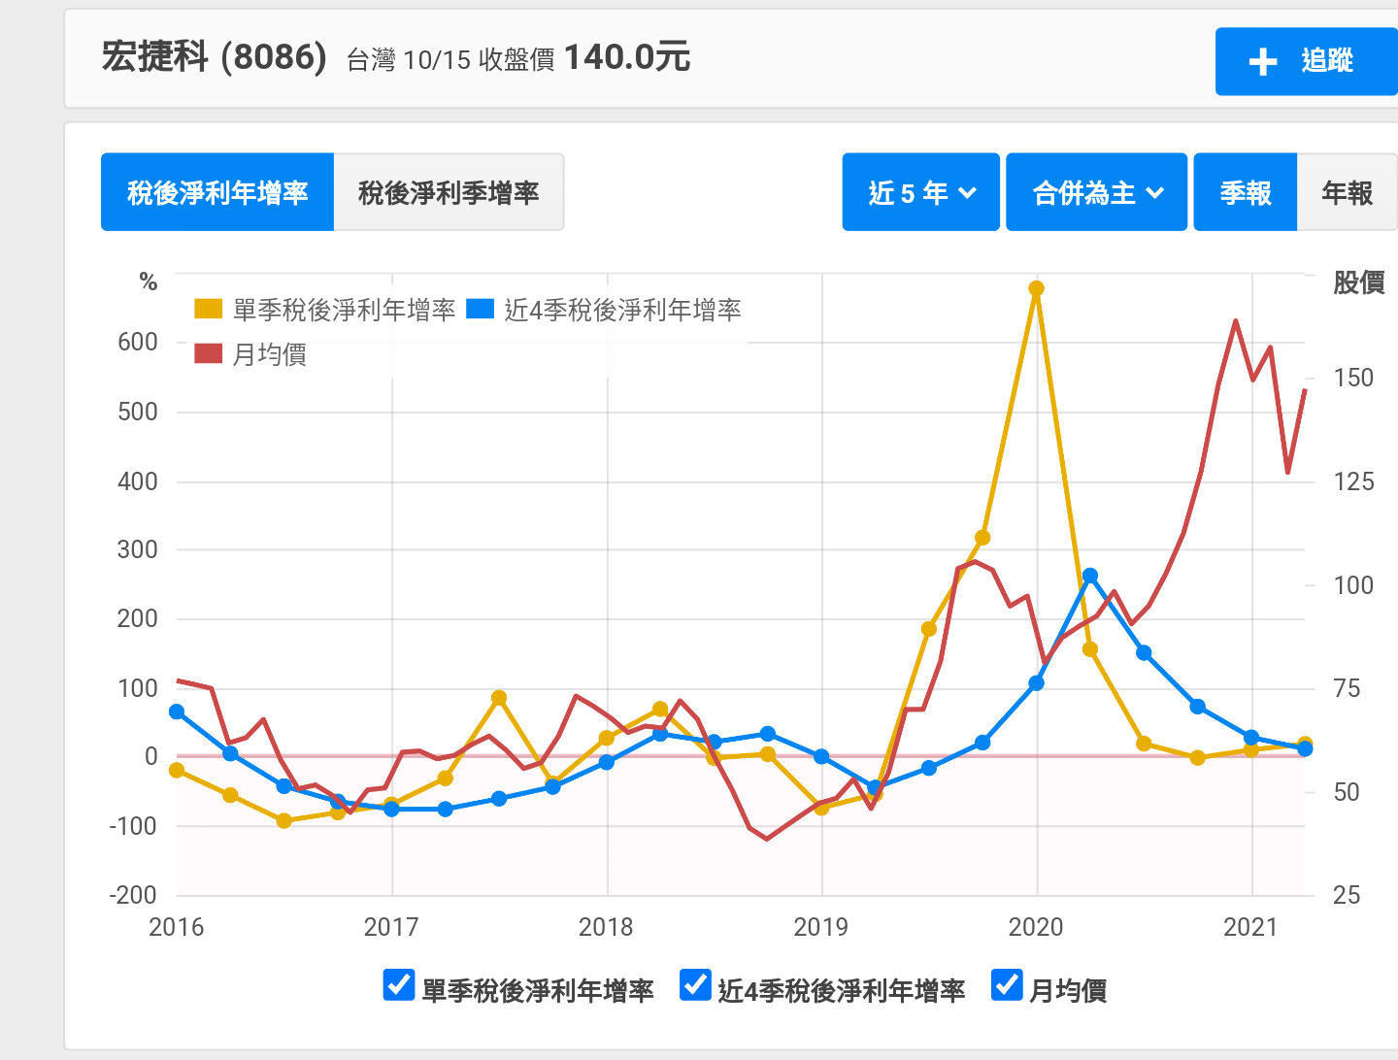The height and width of the screenshot is (1060, 1398).
Task: Click chevron arrow in 近 5 年 button
Action: 968,193
